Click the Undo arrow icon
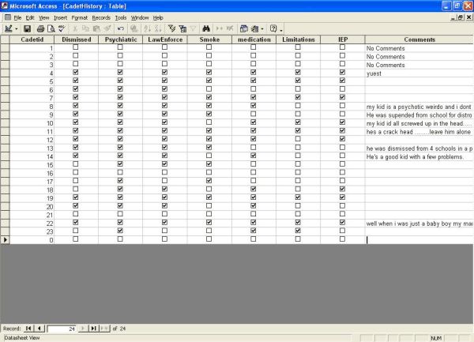474x342 pixels. click(x=121, y=28)
